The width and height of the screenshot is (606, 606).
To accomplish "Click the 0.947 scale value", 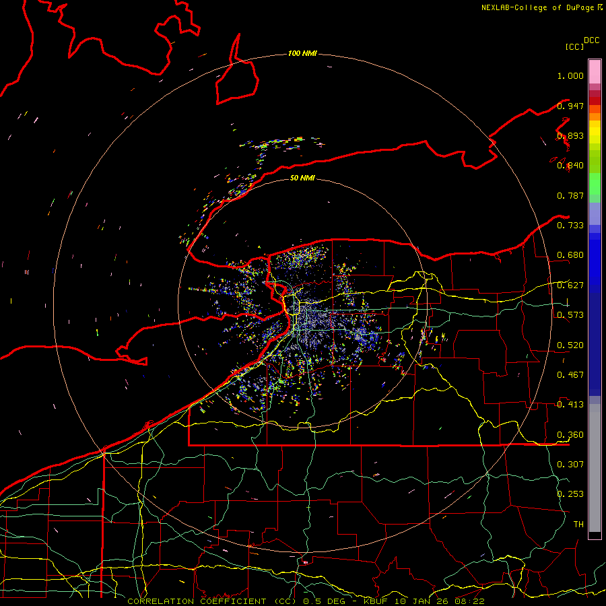I will [x=570, y=106].
